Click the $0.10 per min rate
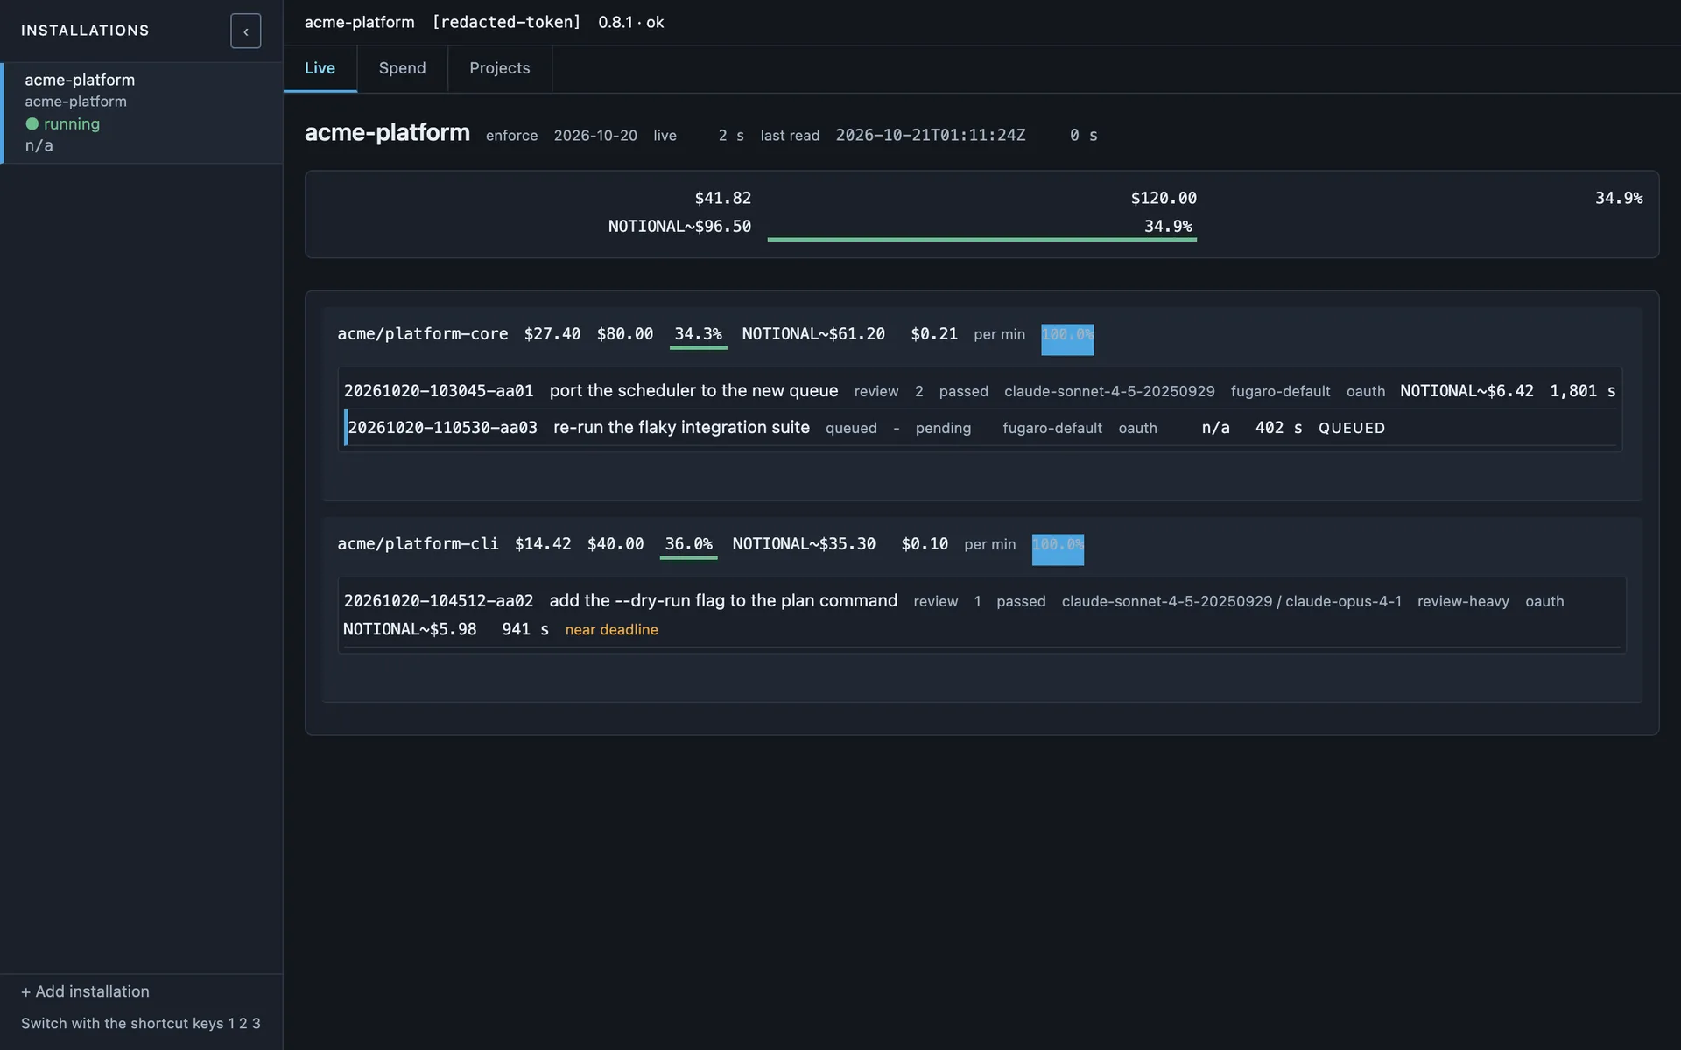Viewport: 1681px width, 1050px height. click(958, 544)
